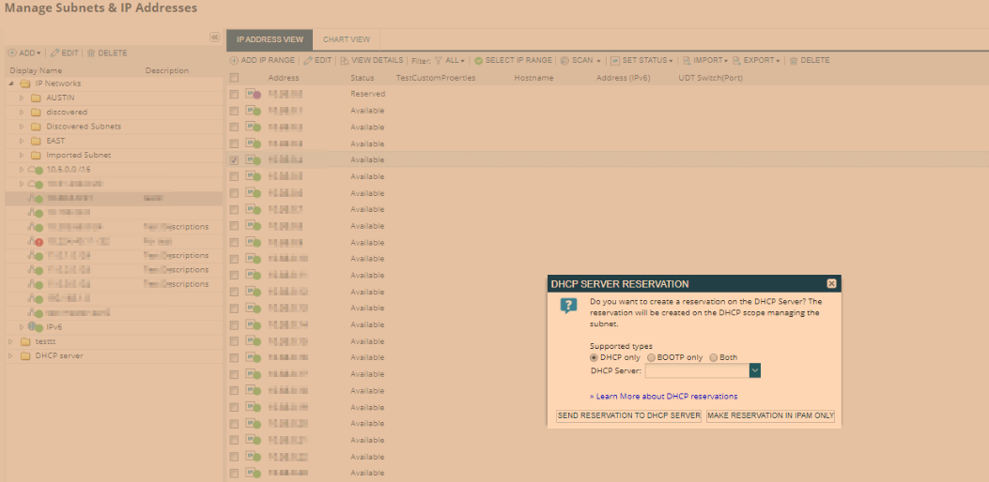This screenshot has height=482, width=989.
Task: Check the box for the Reserved address row
Action: (x=235, y=94)
